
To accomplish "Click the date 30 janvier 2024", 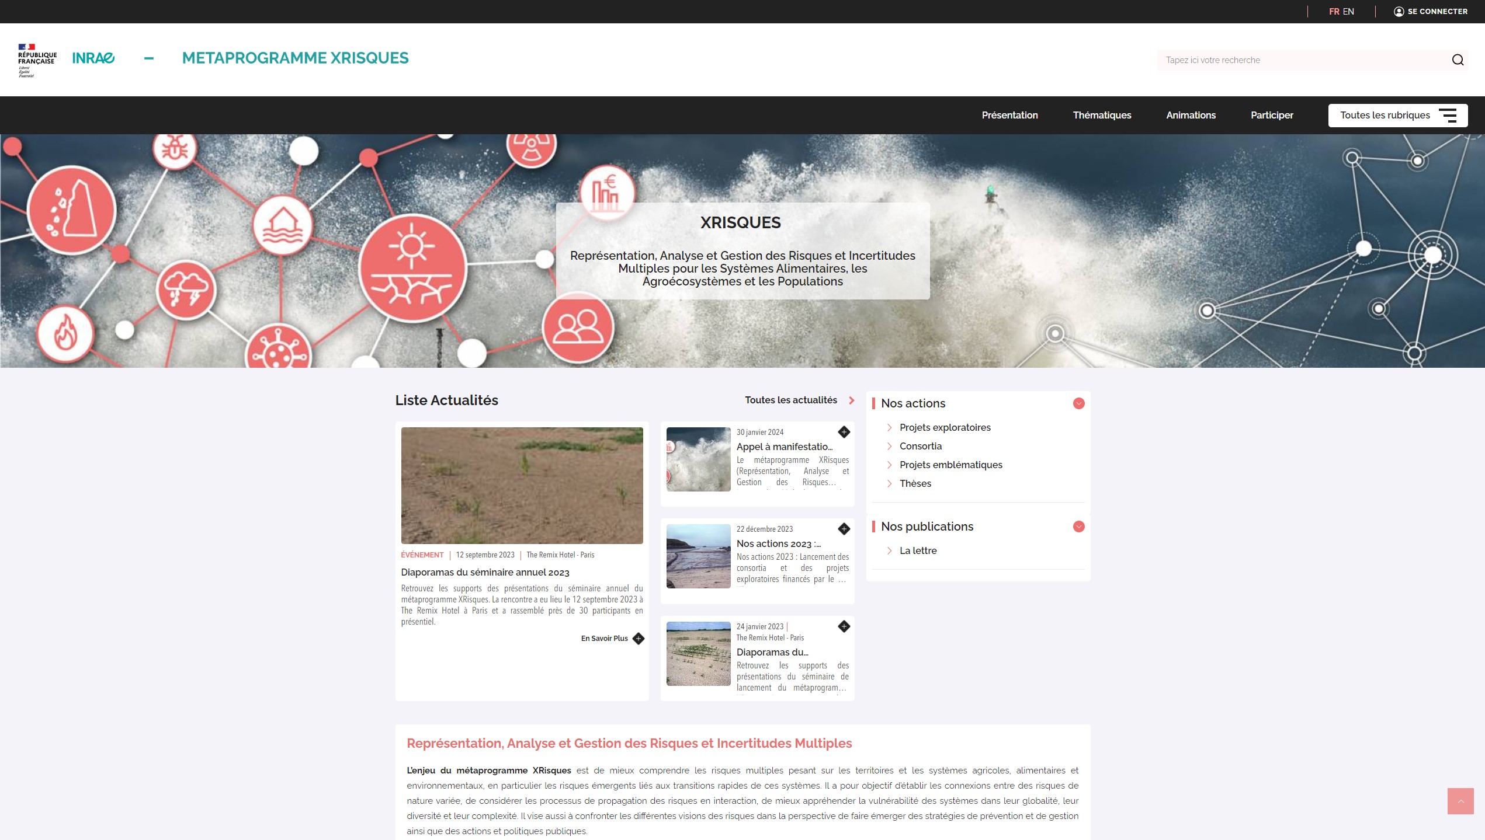I will tap(759, 433).
